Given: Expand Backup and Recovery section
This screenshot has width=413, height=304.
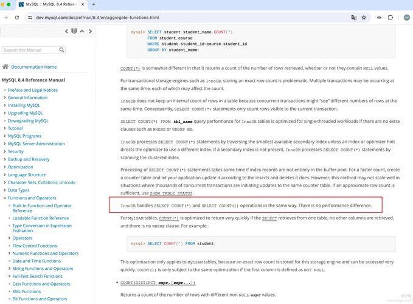Looking at the screenshot, I should click(4, 159).
